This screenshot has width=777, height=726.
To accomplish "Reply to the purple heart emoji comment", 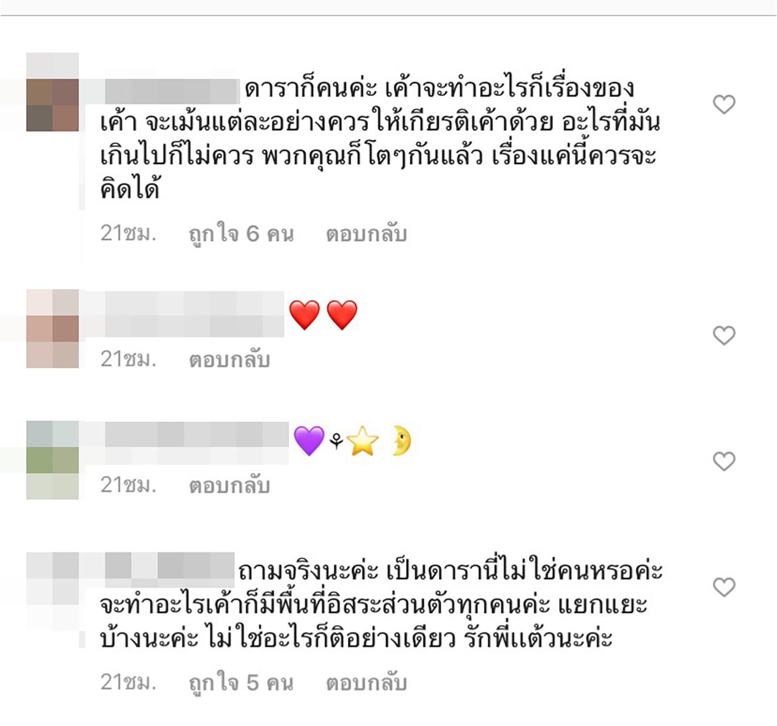I will pyautogui.click(x=229, y=485).
